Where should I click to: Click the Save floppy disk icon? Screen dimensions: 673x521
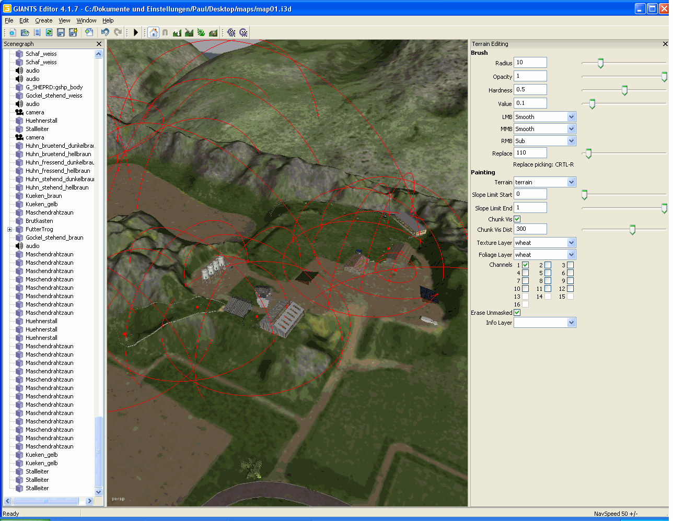61,32
